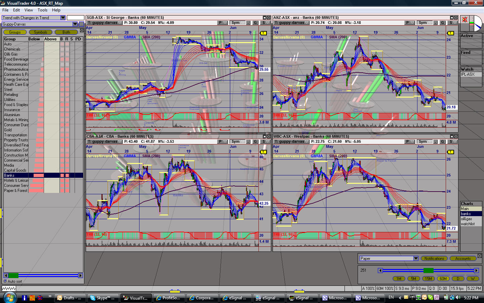Maximize the SGB-ASX chart panel
This screenshot has height=303, width=484.
point(265,18)
